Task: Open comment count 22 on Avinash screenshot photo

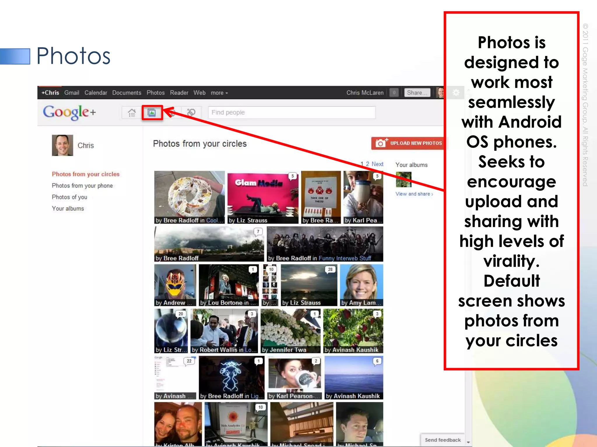Action: [189, 361]
